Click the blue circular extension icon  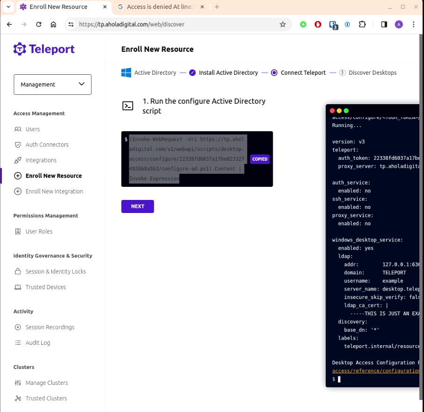coord(347,24)
